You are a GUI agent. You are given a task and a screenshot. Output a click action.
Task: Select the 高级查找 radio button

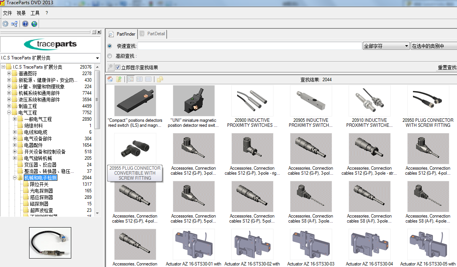pos(110,56)
